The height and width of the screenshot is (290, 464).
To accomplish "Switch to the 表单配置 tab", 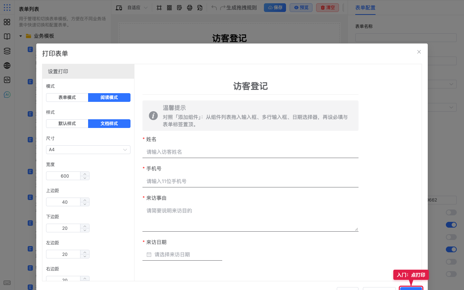I will (365, 8).
